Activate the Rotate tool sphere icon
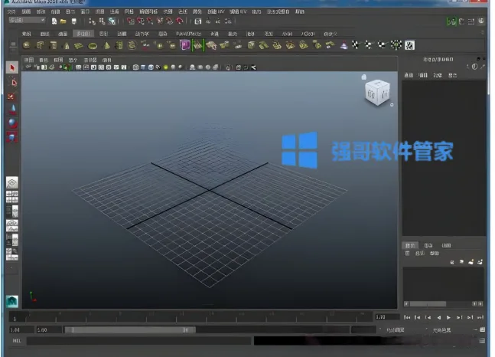The width and height of the screenshot is (495, 357). tap(13, 123)
